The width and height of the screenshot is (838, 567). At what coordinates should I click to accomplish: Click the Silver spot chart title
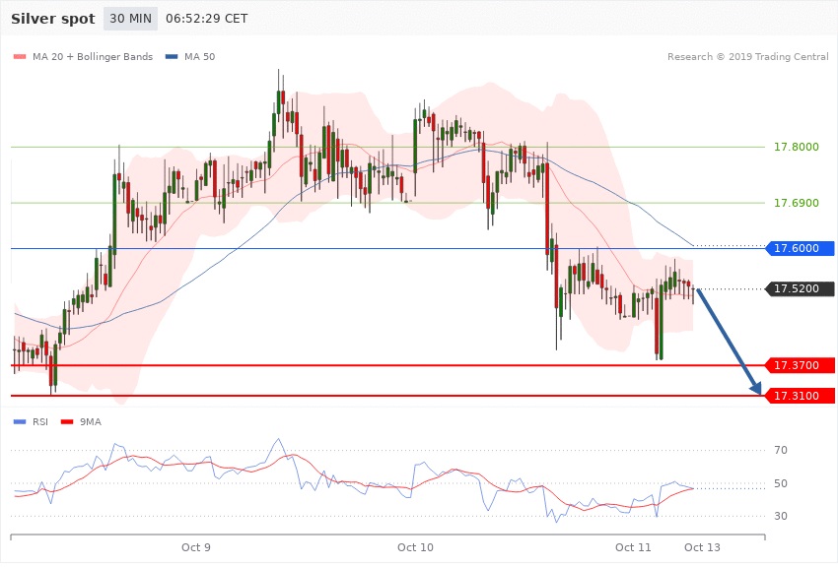(52, 20)
